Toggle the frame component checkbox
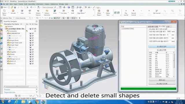This screenshot has height=104, width=185. [8, 54]
